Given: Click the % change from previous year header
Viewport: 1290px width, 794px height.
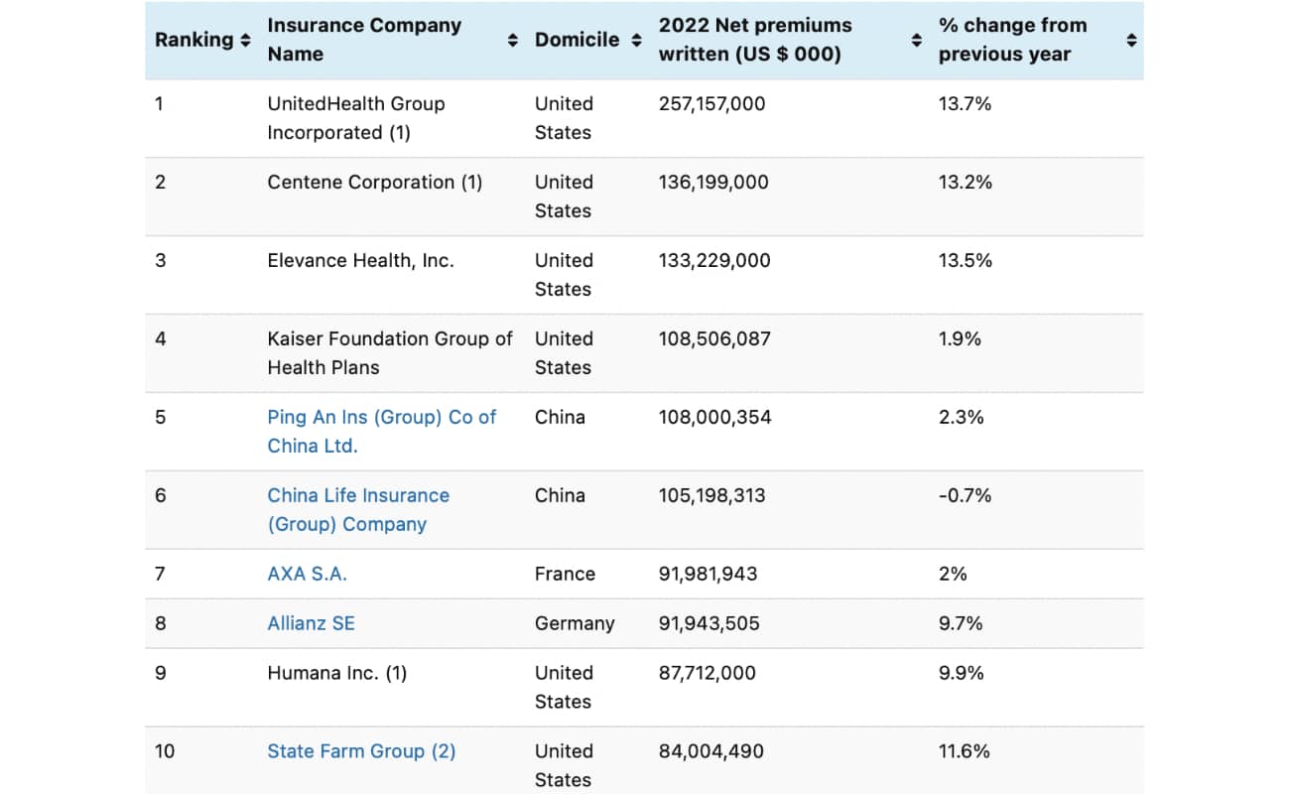Looking at the screenshot, I should tap(1012, 39).
